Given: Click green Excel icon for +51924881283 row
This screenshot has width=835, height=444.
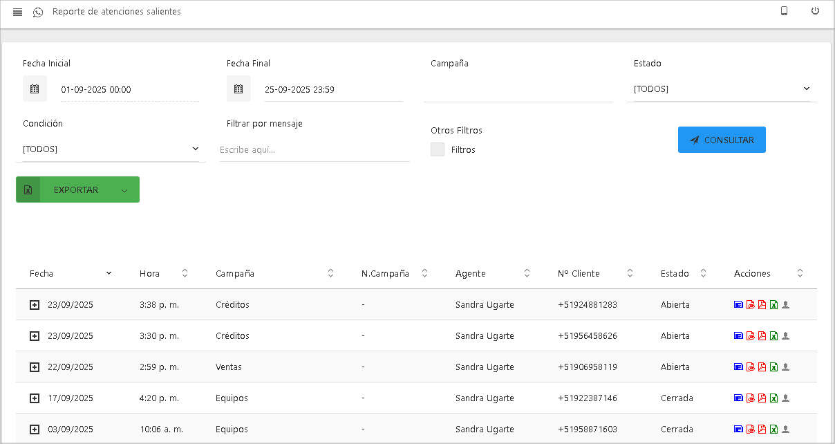Looking at the screenshot, I should pos(774,305).
